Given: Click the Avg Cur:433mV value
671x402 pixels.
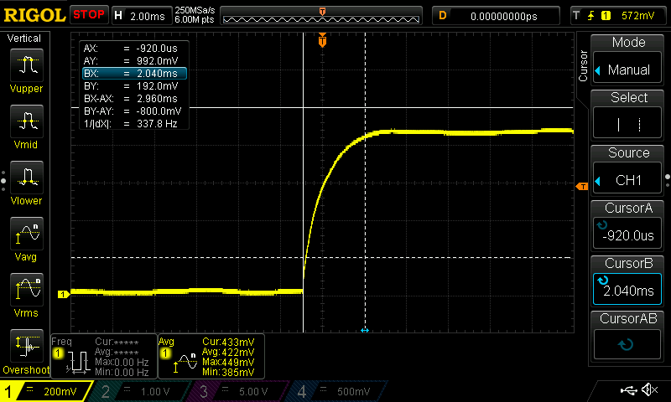Looking at the screenshot, I should (228, 342).
